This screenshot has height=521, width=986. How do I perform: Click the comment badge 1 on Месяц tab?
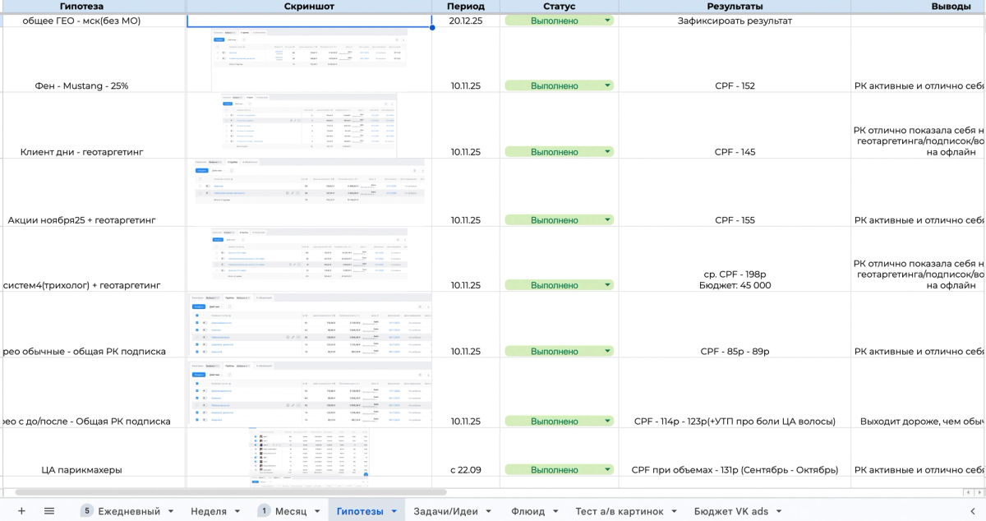coord(264,511)
